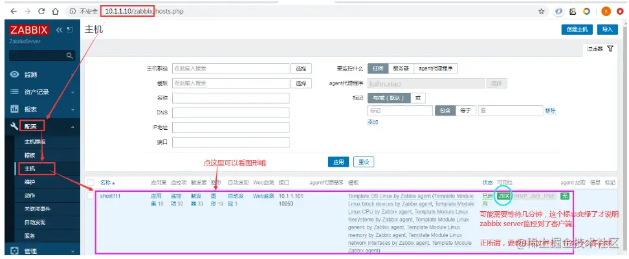Screen dimensions: 629x259
Task: Click the browser forward arrow
Action: [x=27, y=12]
